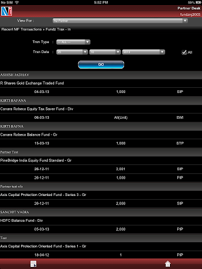This screenshot has height=269, width=202.
Task: Tap the Wi-Fi status icon
Action: click(17, 3)
